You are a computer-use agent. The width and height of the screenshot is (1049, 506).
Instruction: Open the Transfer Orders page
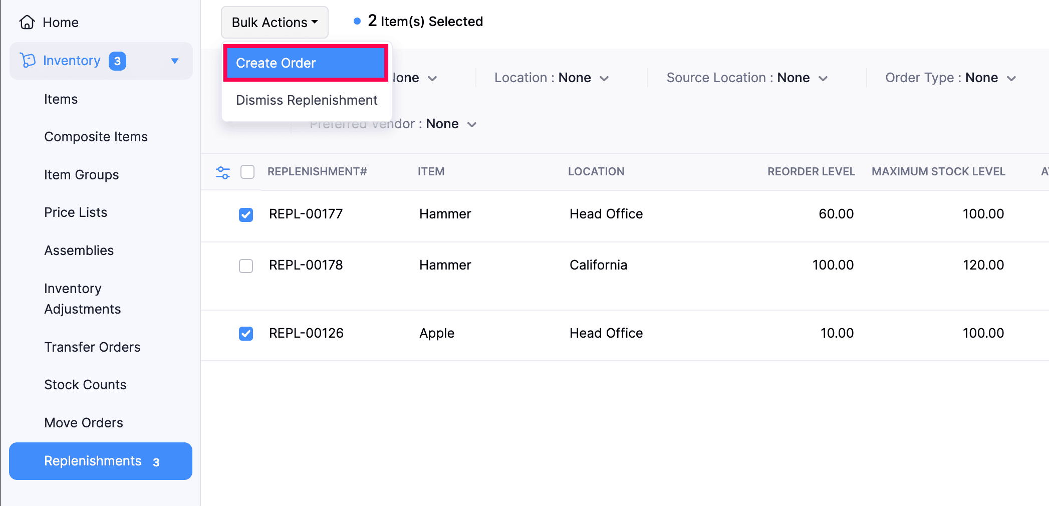click(x=92, y=347)
